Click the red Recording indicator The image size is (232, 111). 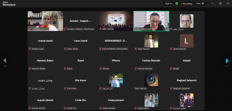187,4
